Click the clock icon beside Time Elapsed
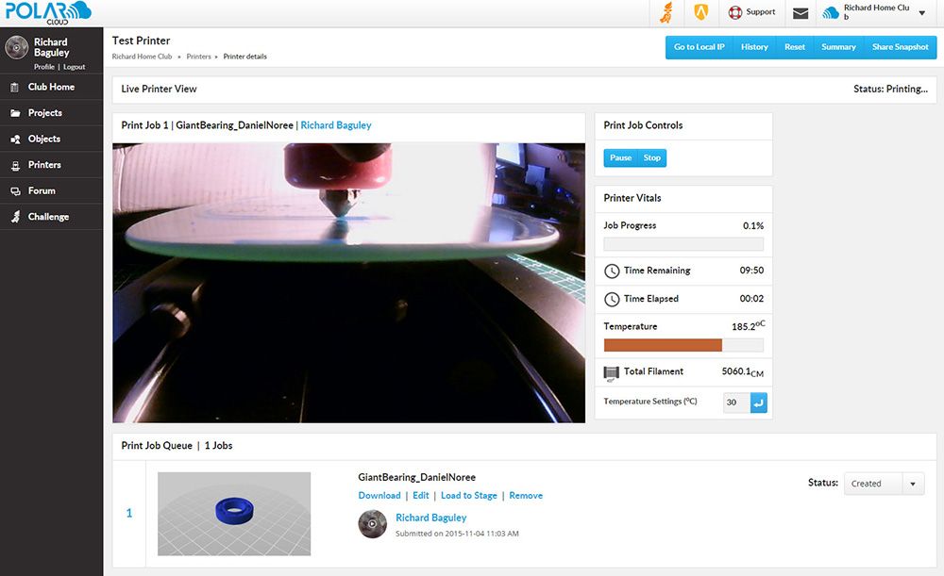 click(612, 300)
